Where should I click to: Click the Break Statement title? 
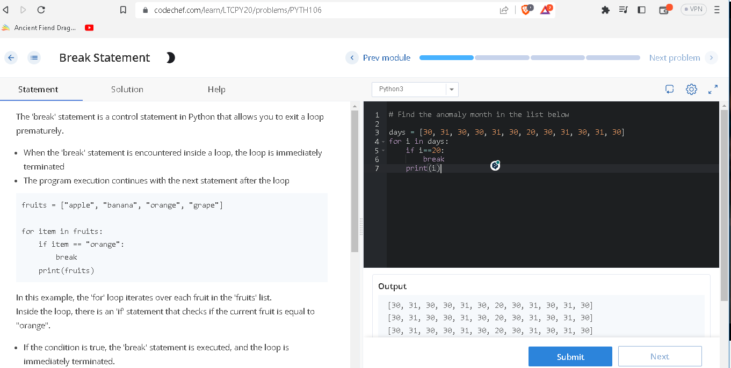105,58
